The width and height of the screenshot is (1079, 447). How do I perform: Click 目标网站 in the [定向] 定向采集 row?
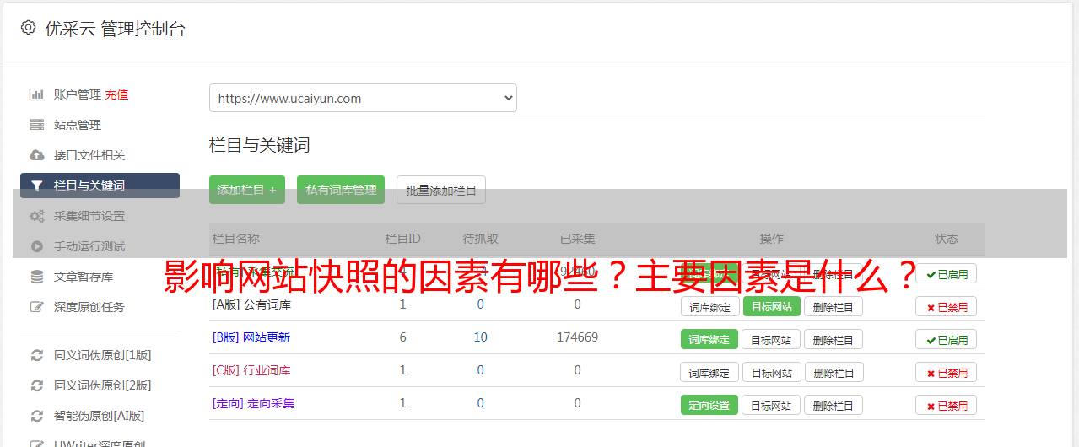point(771,406)
